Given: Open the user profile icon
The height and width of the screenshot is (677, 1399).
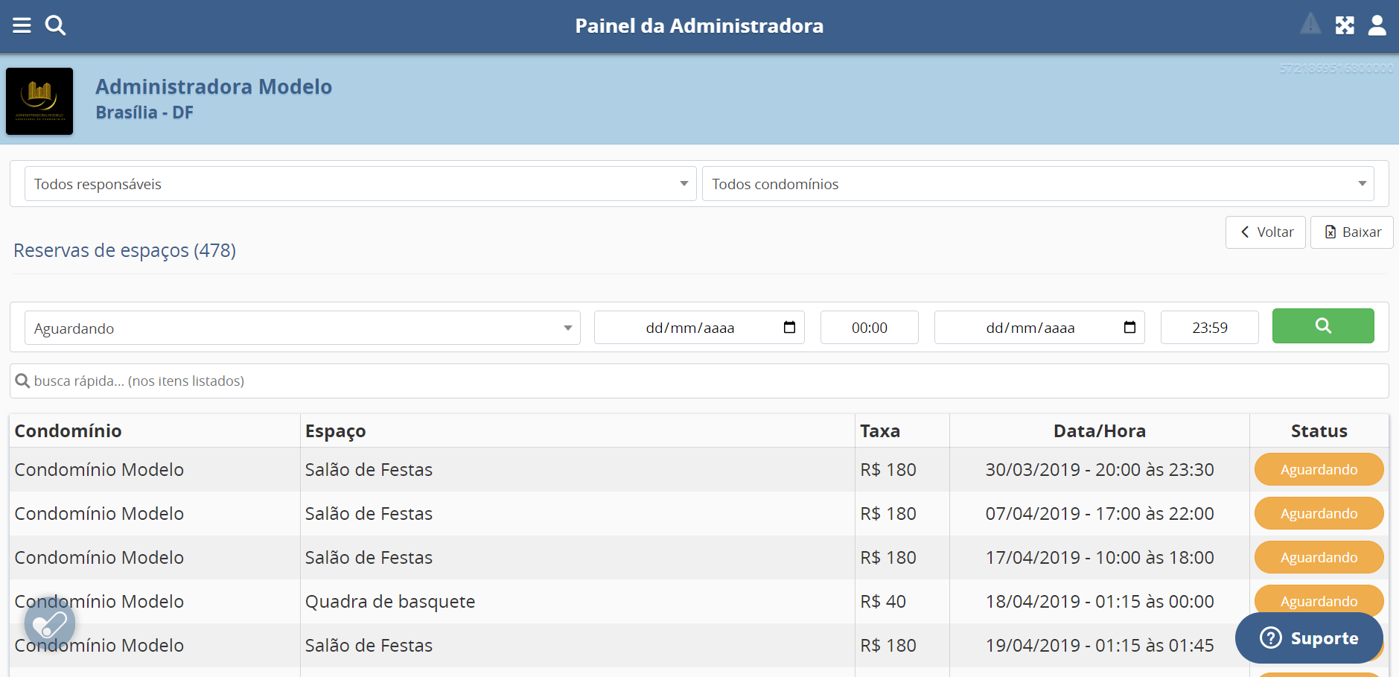Looking at the screenshot, I should (1377, 25).
